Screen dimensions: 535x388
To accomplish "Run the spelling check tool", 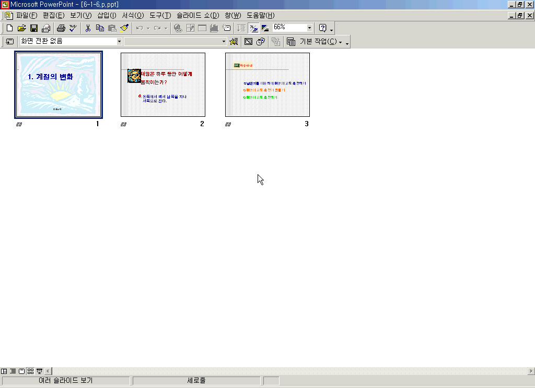I will (73, 28).
